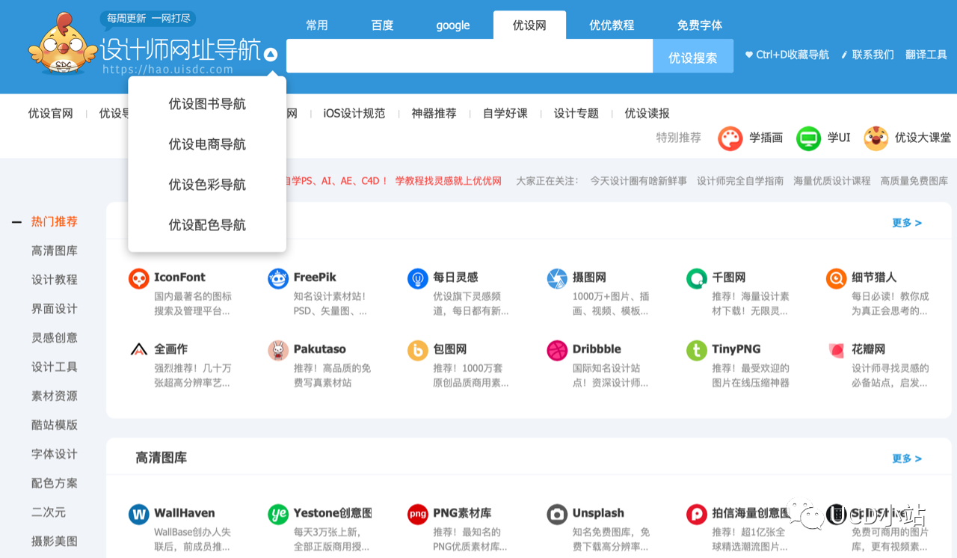This screenshot has height=558, width=957.
Task: Select 设计教程 in the left sidebar
Action: pos(55,280)
